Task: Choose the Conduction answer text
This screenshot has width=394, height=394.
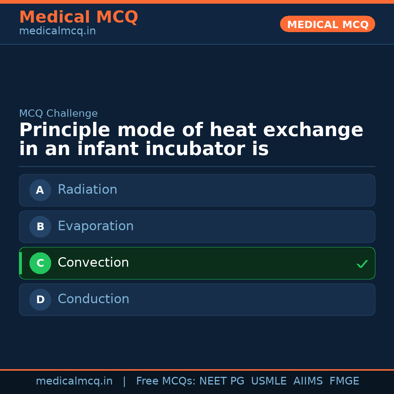Action: pos(93,299)
